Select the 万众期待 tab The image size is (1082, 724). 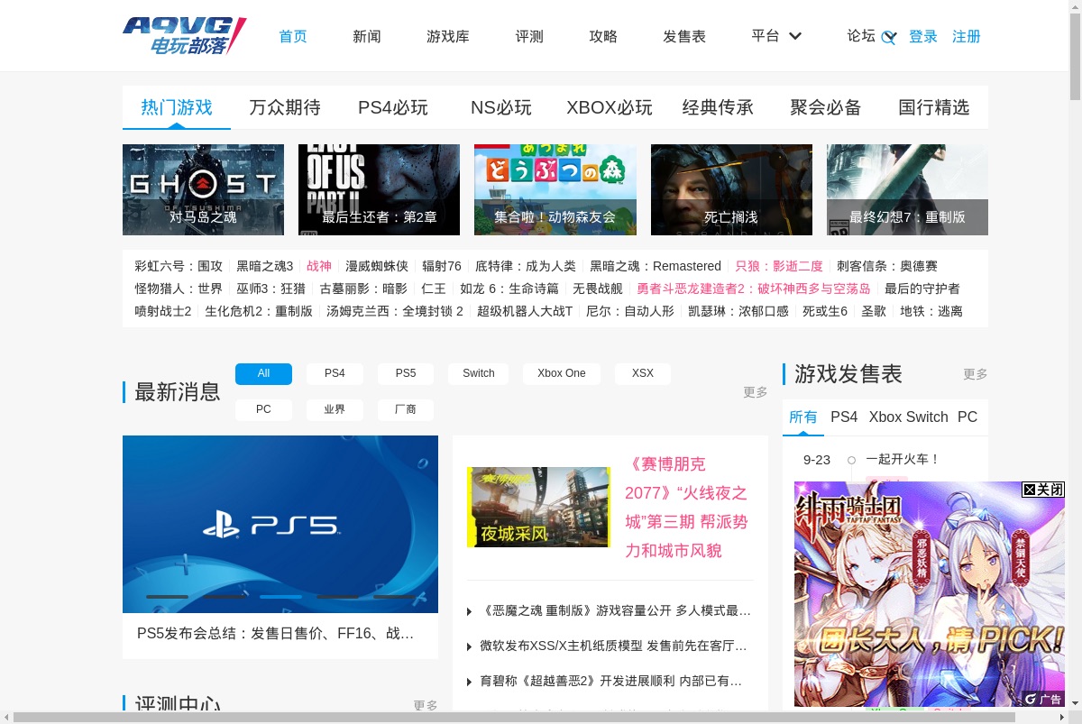(x=285, y=107)
